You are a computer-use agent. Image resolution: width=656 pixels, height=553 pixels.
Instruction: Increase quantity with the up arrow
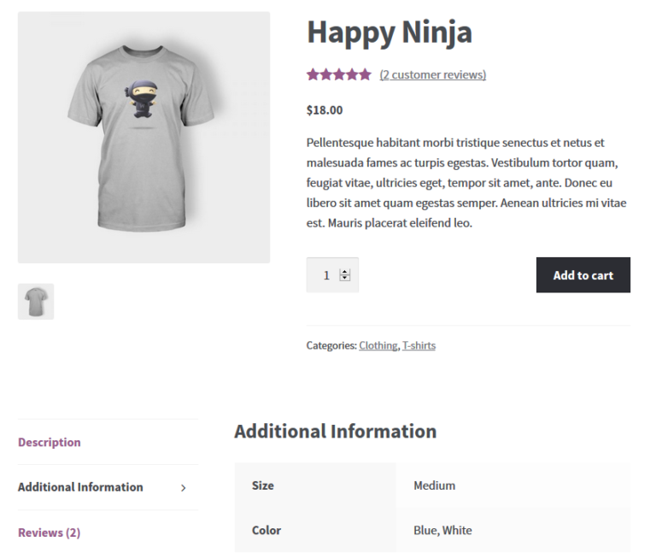pyautogui.click(x=345, y=272)
